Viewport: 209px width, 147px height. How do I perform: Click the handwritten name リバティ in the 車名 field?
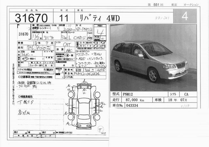click(49, 38)
